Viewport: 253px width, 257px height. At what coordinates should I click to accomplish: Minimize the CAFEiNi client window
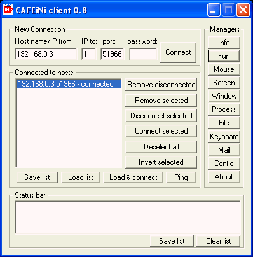(214, 10)
